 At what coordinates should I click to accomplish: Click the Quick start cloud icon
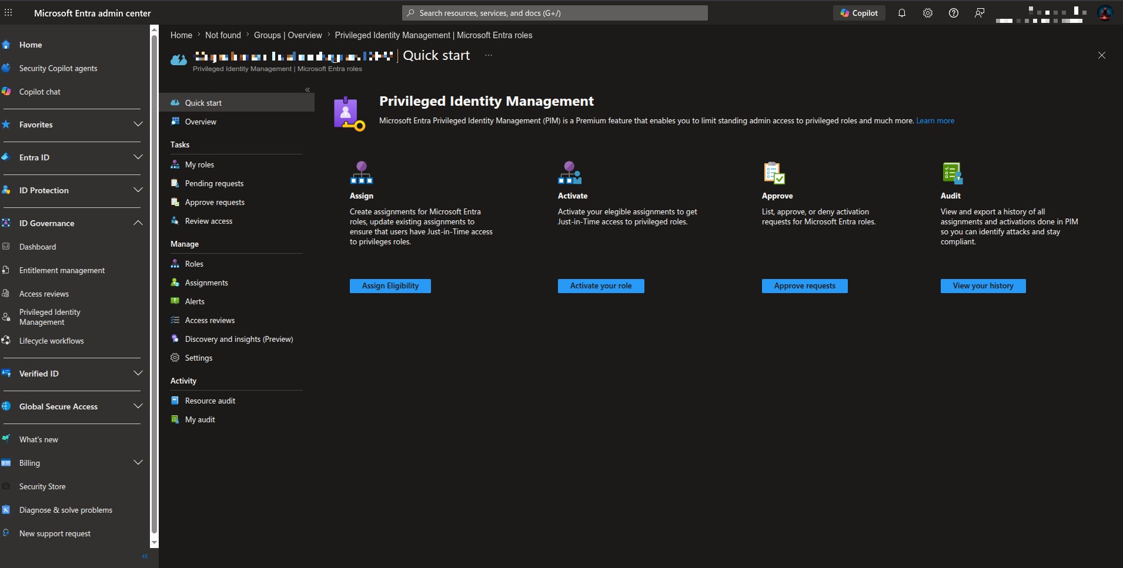pos(175,103)
